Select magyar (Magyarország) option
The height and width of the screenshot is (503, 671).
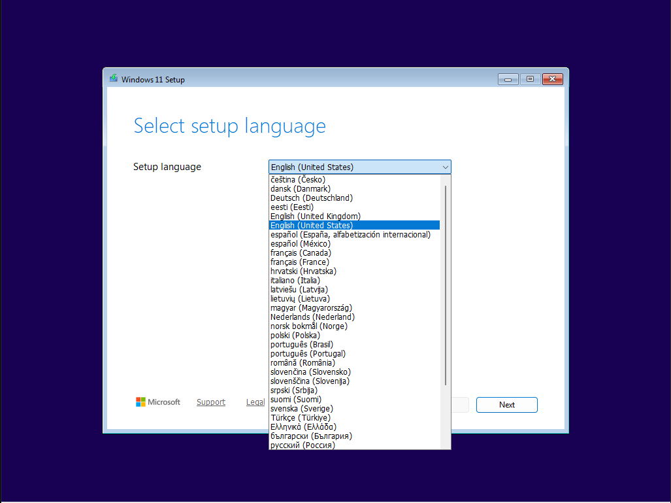[x=354, y=308]
